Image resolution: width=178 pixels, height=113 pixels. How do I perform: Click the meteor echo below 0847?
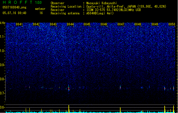pyautogui.click(x=120, y=87)
